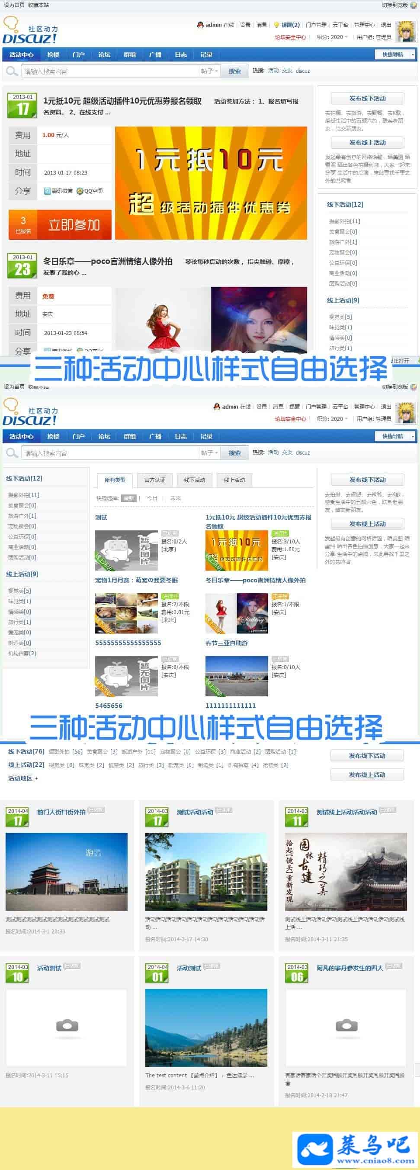
Task: Click camera placeholder icon of 阿凡的事丹参发生的四大 card
Action: 346,1026
